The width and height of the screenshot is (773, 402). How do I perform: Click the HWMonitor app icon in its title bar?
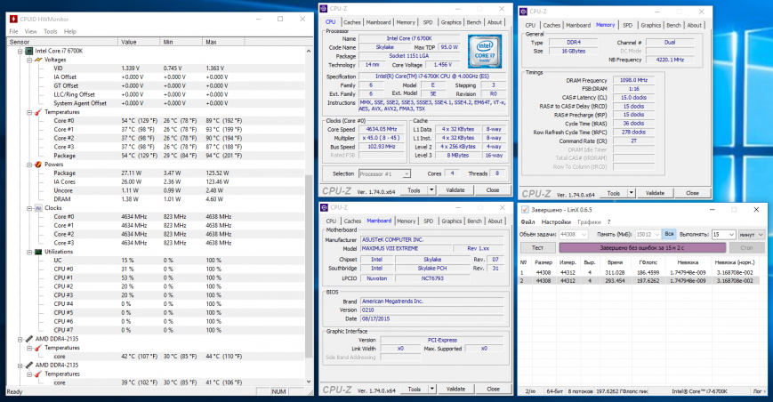[x=14, y=20]
